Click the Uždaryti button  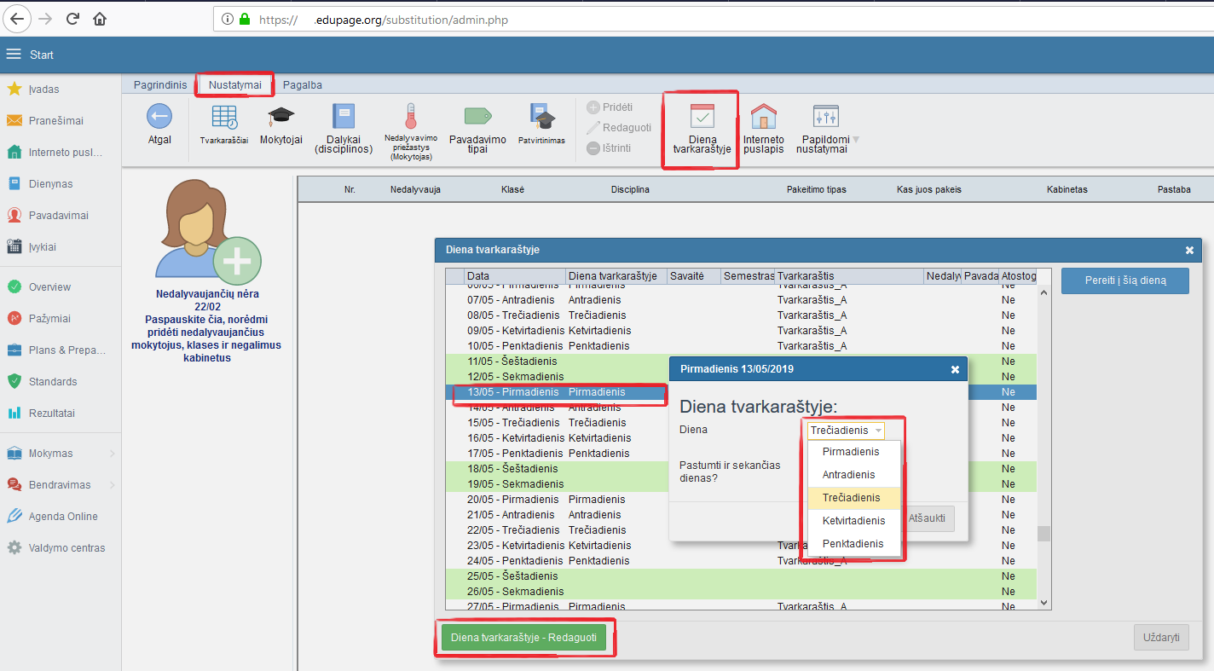click(1160, 638)
